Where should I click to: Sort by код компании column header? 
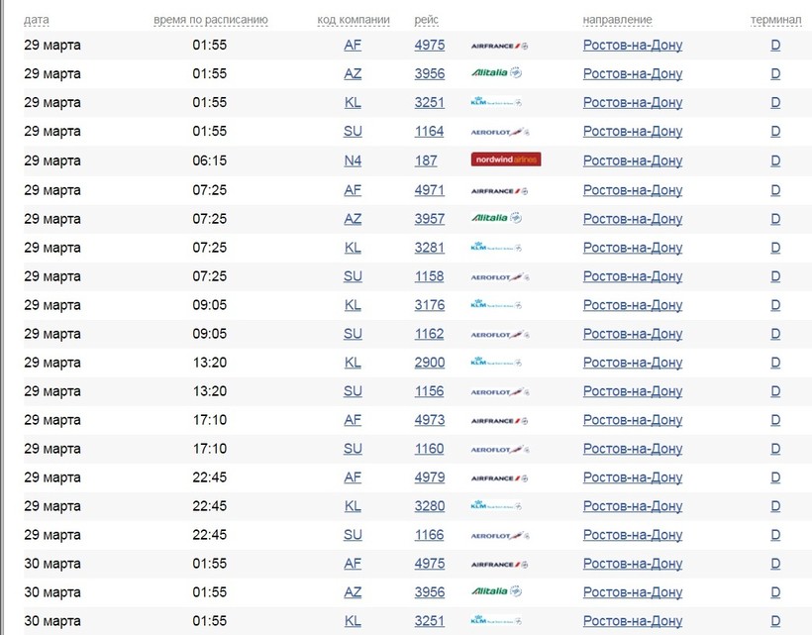(354, 20)
